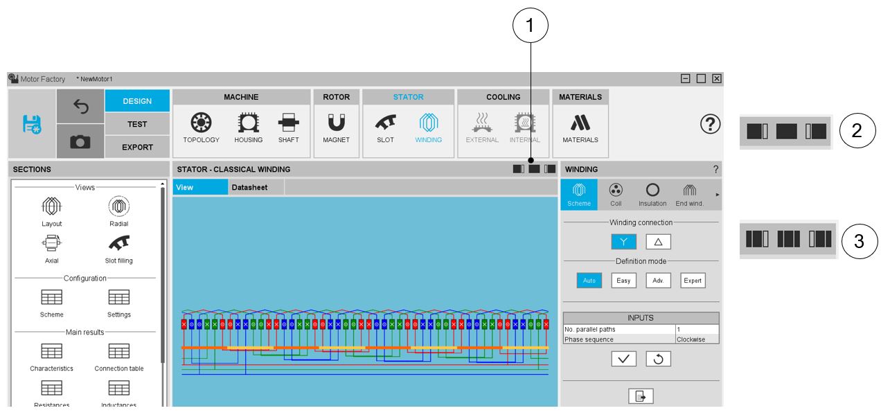Click the Sections panel vertical scrollbar
This screenshot has height=415, width=890.
(163, 277)
